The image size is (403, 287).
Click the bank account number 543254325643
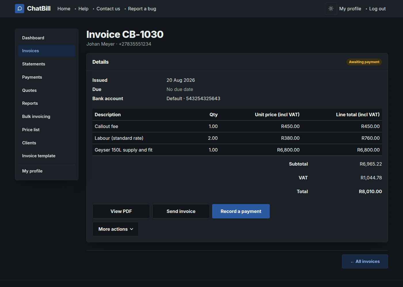pyautogui.click(x=203, y=98)
